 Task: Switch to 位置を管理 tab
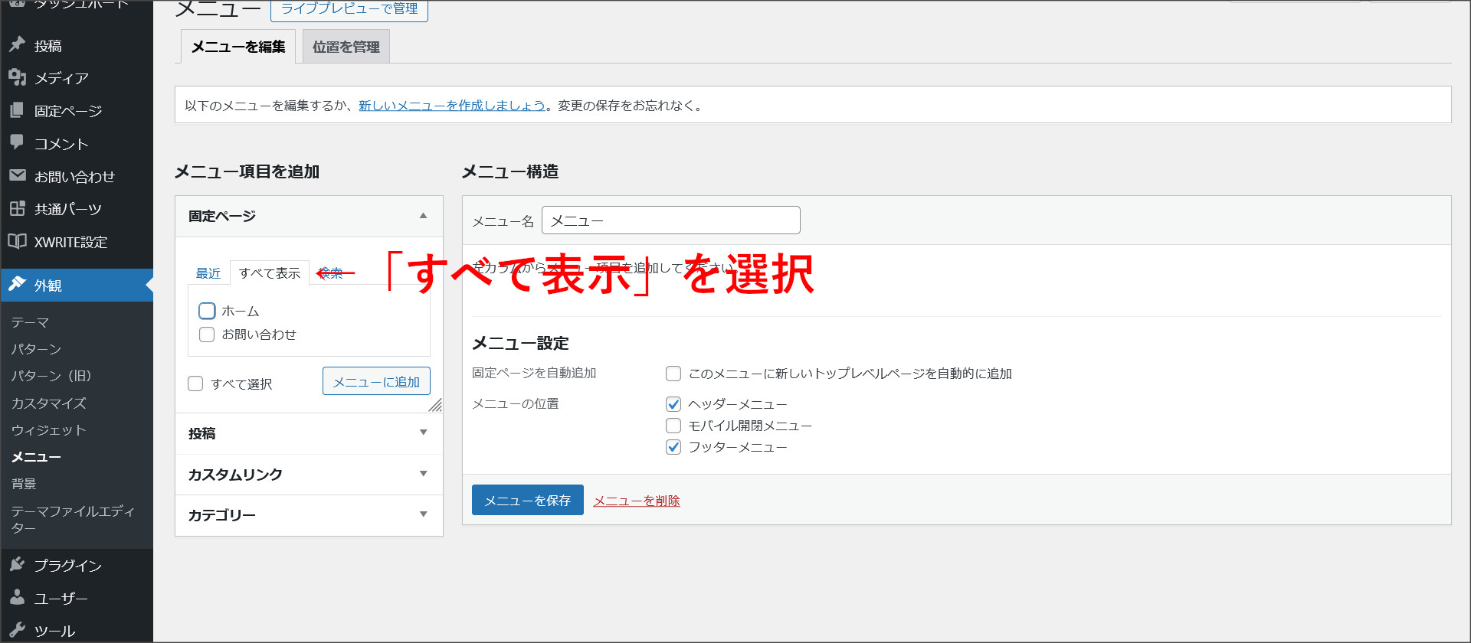[346, 47]
